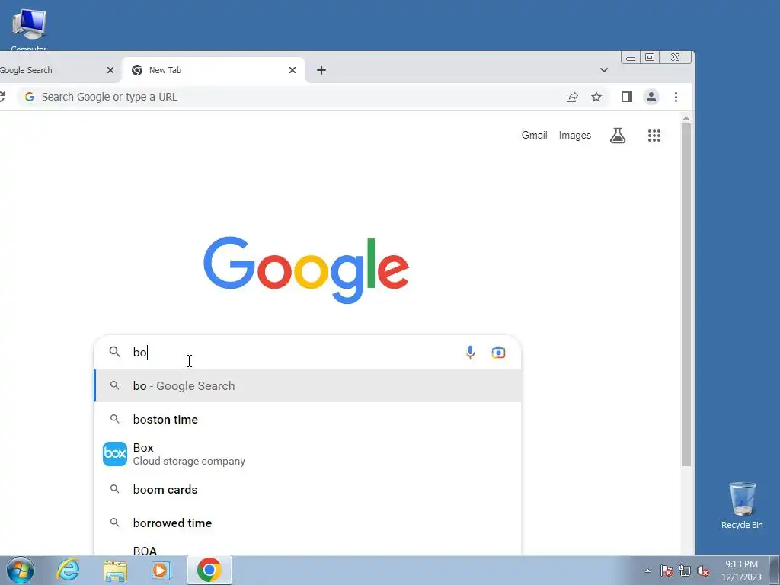Click the Chrome profile avatar icon

pos(651,97)
